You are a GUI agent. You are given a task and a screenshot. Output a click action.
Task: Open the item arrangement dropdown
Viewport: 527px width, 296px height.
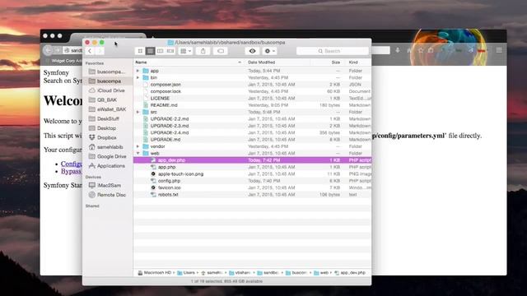[185, 51]
